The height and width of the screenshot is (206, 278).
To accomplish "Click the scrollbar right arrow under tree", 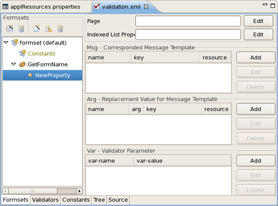I will tap(80, 191).
